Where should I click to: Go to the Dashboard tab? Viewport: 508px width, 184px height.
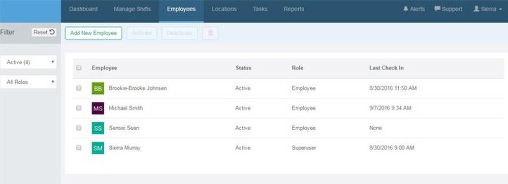[x=83, y=9]
